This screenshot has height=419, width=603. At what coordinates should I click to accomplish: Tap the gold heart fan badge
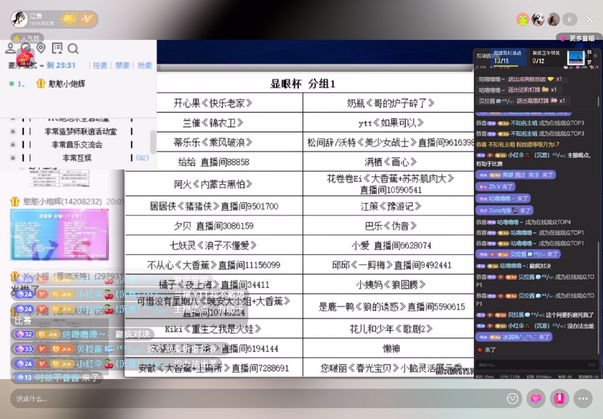pyautogui.click(x=69, y=19)
